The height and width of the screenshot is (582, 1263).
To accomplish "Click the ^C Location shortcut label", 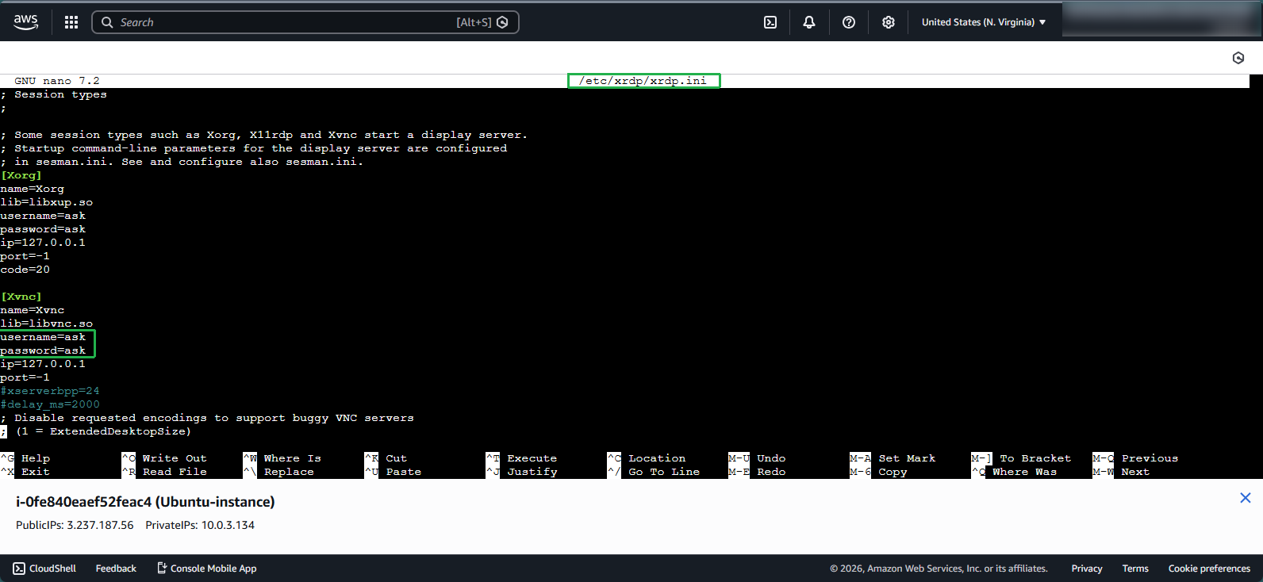I will pos(647,458).
